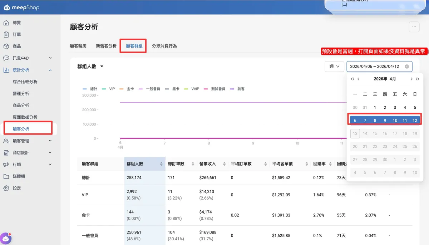
Task: Open the more options (⋯) button
Action: [x=414, y=27]
